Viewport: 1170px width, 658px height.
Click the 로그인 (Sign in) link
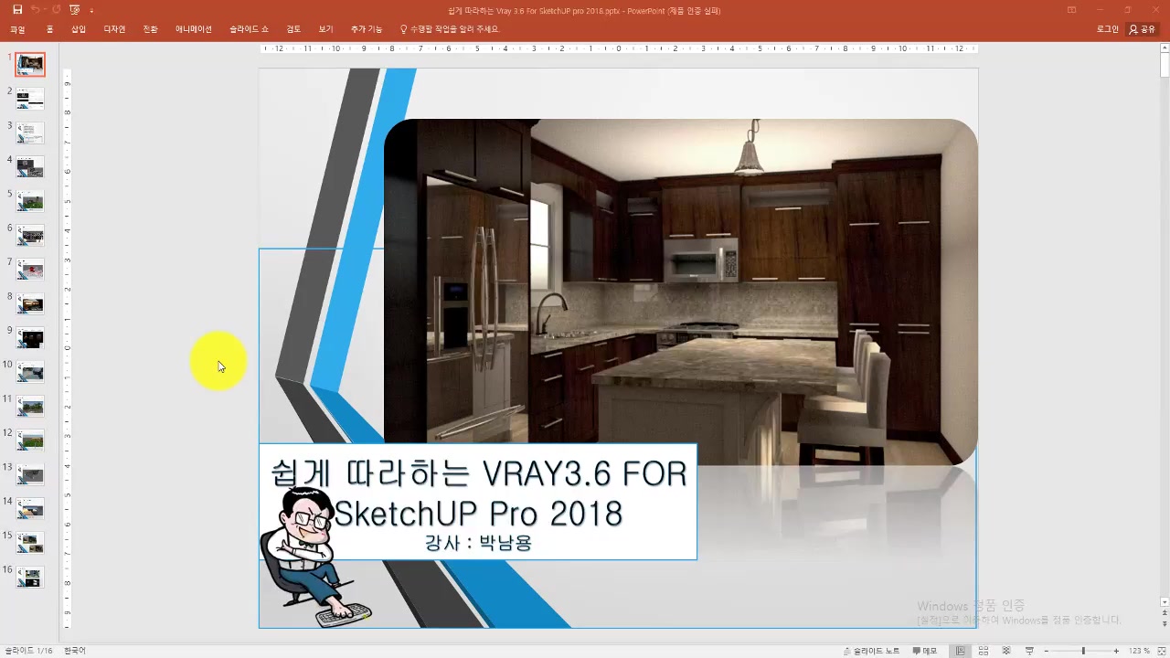[1107, 29]
